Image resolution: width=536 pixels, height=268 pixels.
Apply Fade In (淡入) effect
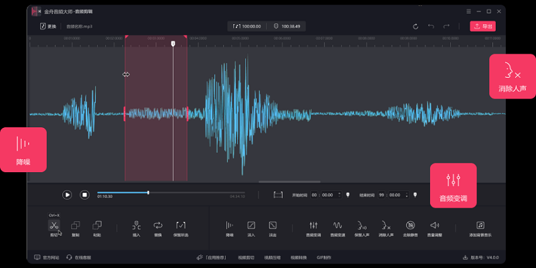pos(251,226)
